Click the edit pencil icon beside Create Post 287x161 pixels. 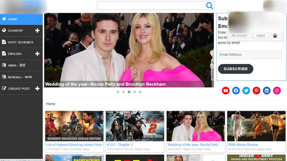[x=4, y=88]
